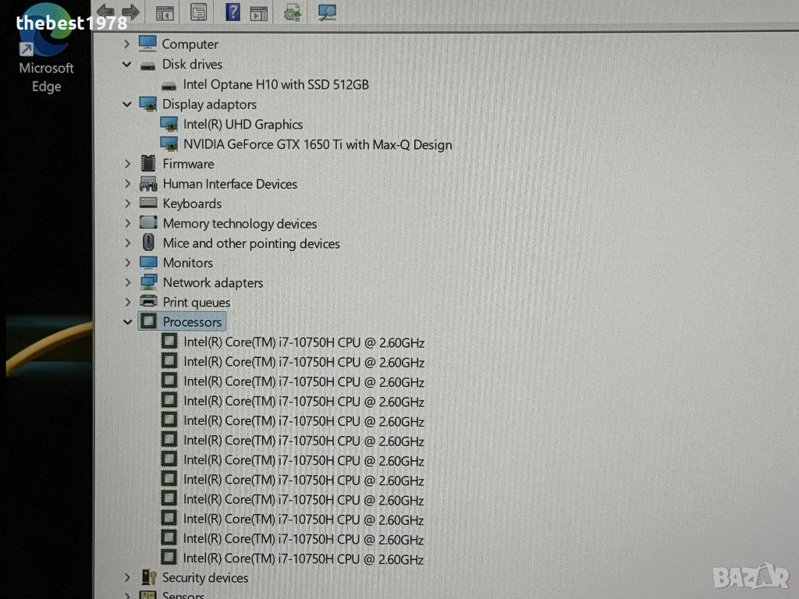Click Show/Hide Console Tree toolbar icon

click(x=165, y=12)
